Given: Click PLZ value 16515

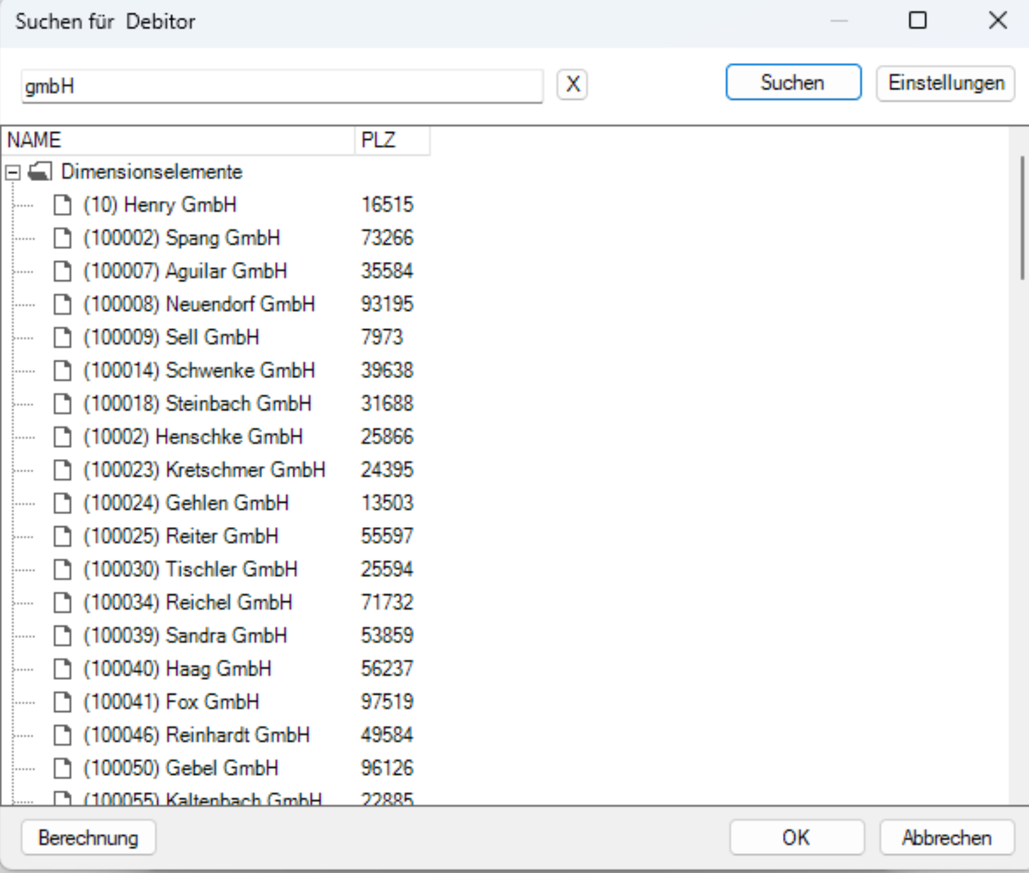Looking at the screenshot, I should tap(387, 205).
